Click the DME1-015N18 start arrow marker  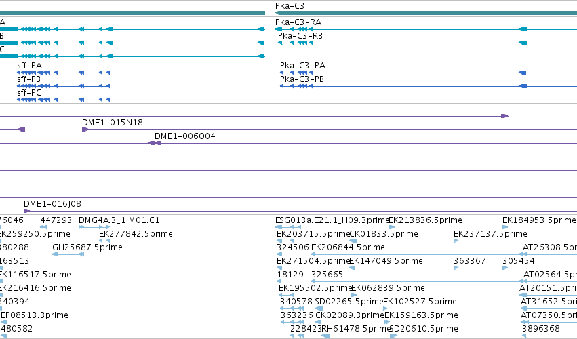click(85, 129)
